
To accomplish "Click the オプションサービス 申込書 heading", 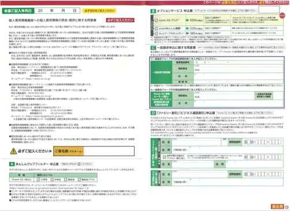I will pyautogui.click(x=174, y=11).
